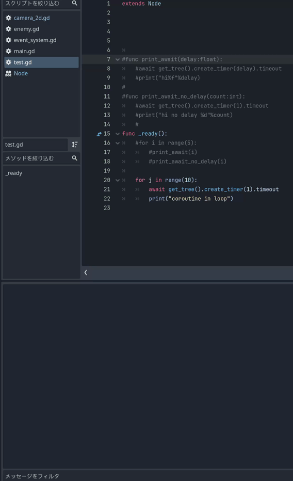Toggle alphabetical method sorting icon
The width and height of the screenshot is (293, 481).
[x=74, y=145]
